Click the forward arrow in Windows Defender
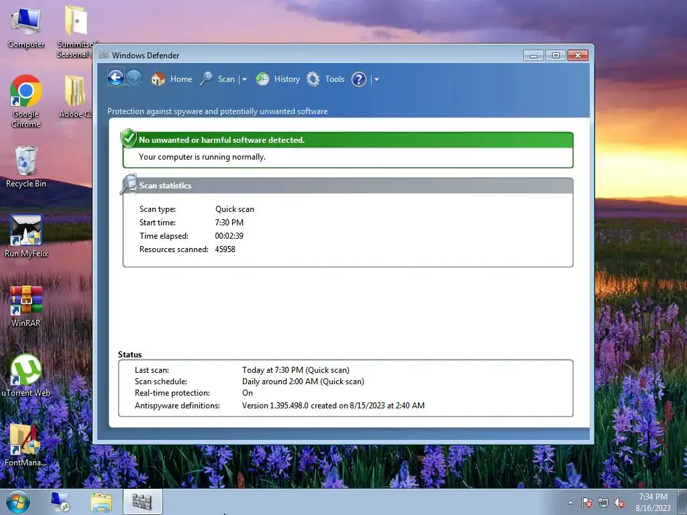 [134, 78]
